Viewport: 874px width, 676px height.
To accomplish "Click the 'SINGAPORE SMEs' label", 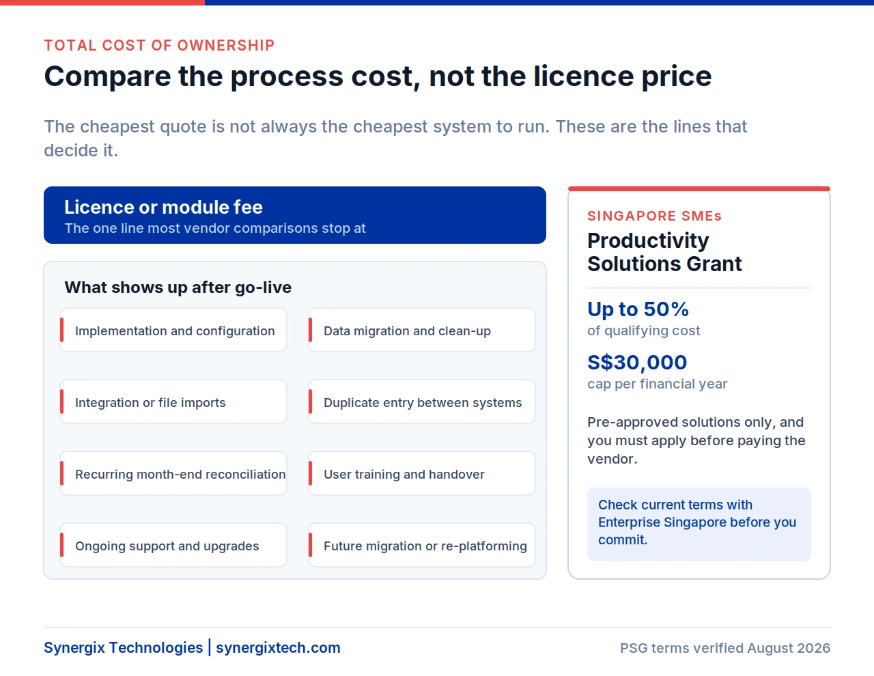I will 654,216.
